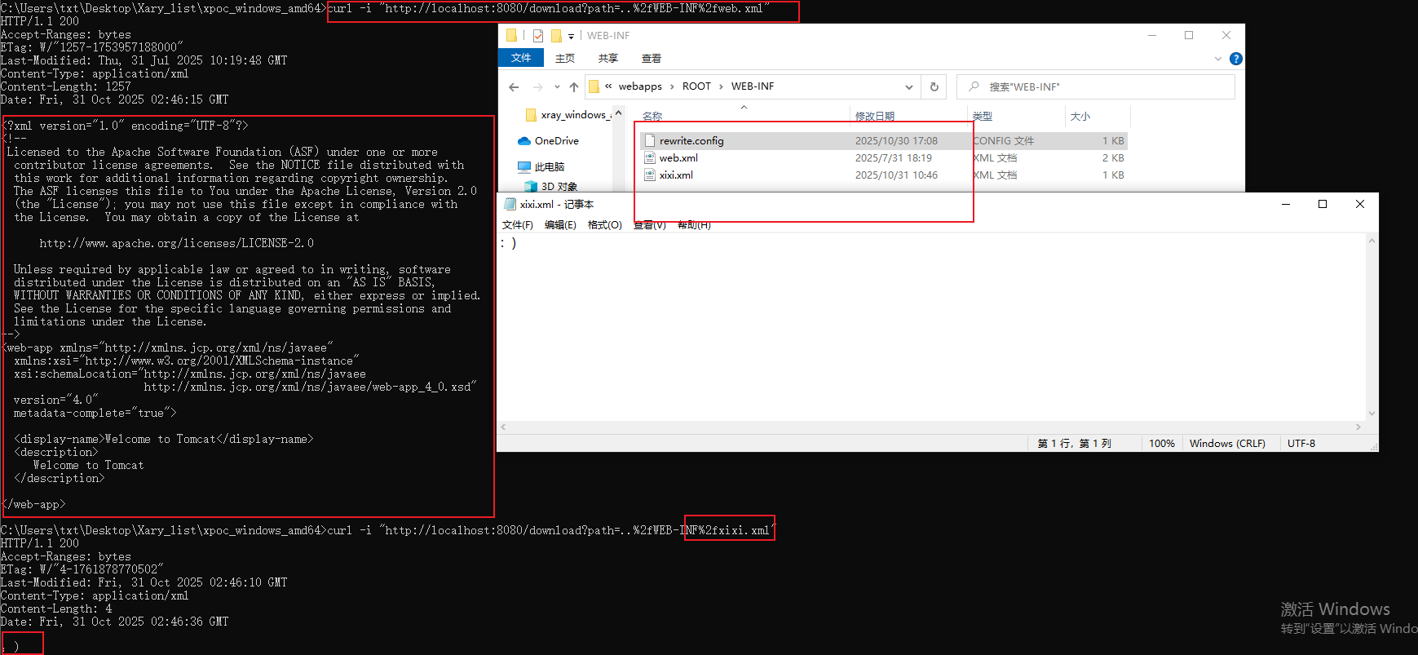1418x655 pixels.
Task: Click webapps in the address breadcrumb
Action: tap(640, 86)
